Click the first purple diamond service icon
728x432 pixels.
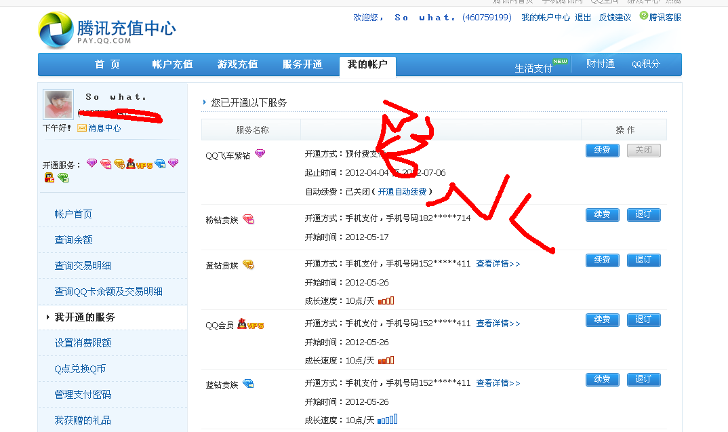coord(92,163)
